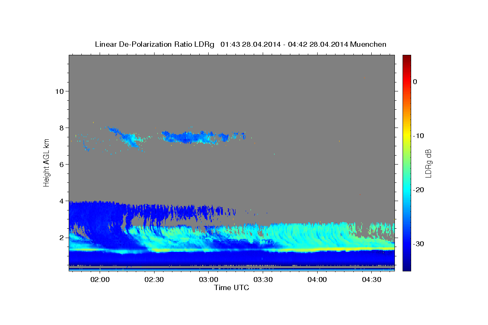
Task: Click the 'LDRg dB' colorbar label
Action: click(x=428, y=163)
